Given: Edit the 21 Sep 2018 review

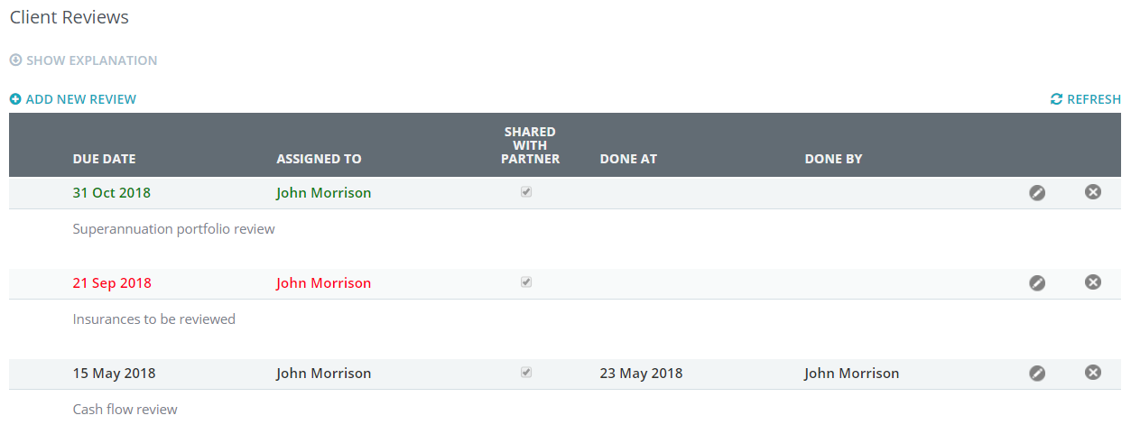Looking at the screenshot, I should coord(1037,282).
